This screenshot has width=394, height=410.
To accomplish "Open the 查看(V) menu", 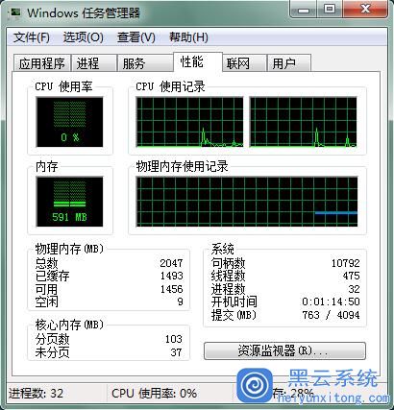I will point(136,37).
